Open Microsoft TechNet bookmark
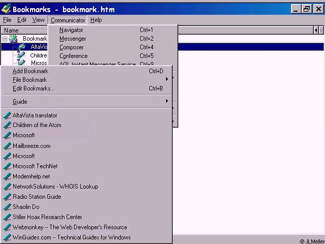 35,166
